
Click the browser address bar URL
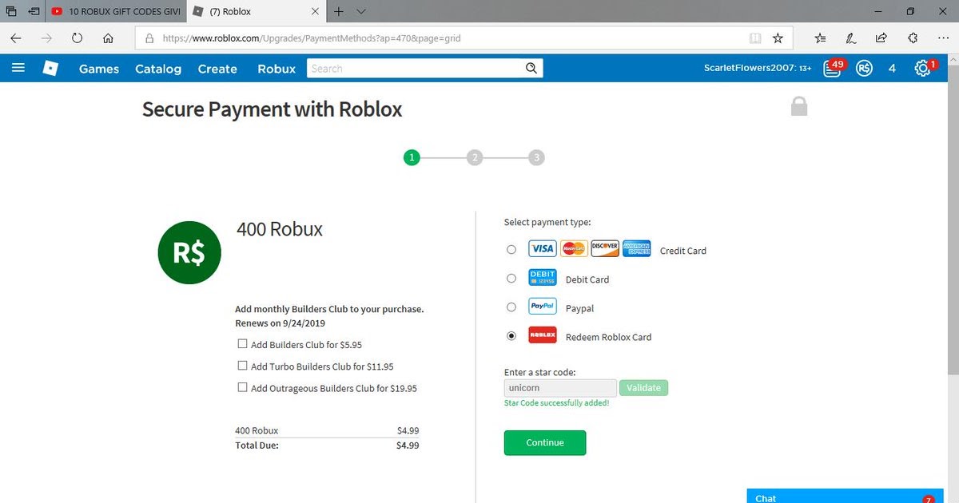(312, 38)
